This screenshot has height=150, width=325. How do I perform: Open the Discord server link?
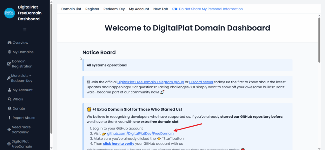202,82
